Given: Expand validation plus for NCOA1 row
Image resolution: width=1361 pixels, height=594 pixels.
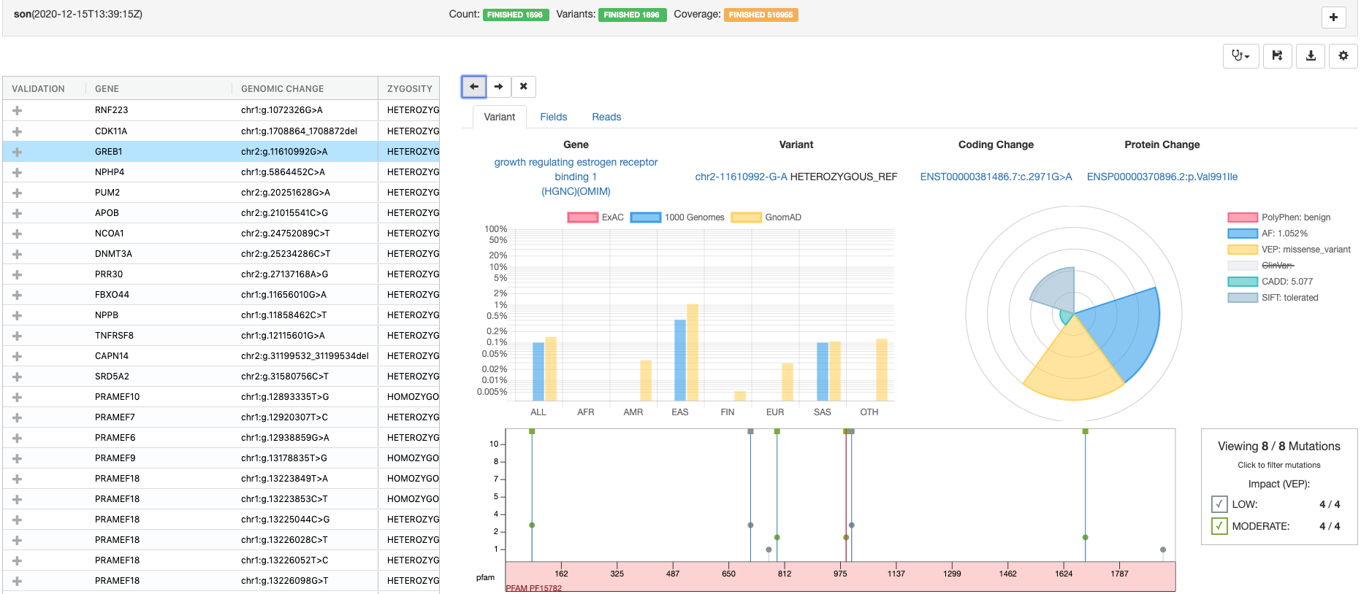Looking at the screenshot, I should click(x=17, y=234).
